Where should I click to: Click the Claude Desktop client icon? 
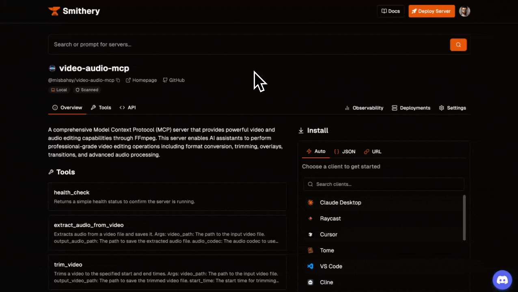tap(311, 202)
